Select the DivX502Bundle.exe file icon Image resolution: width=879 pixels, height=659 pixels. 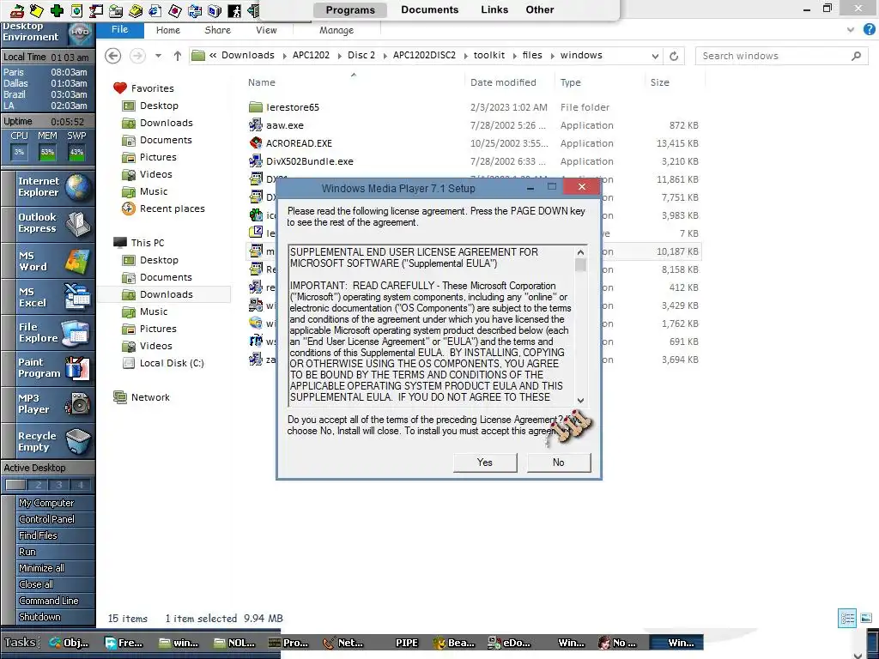[x=256, y=160]
